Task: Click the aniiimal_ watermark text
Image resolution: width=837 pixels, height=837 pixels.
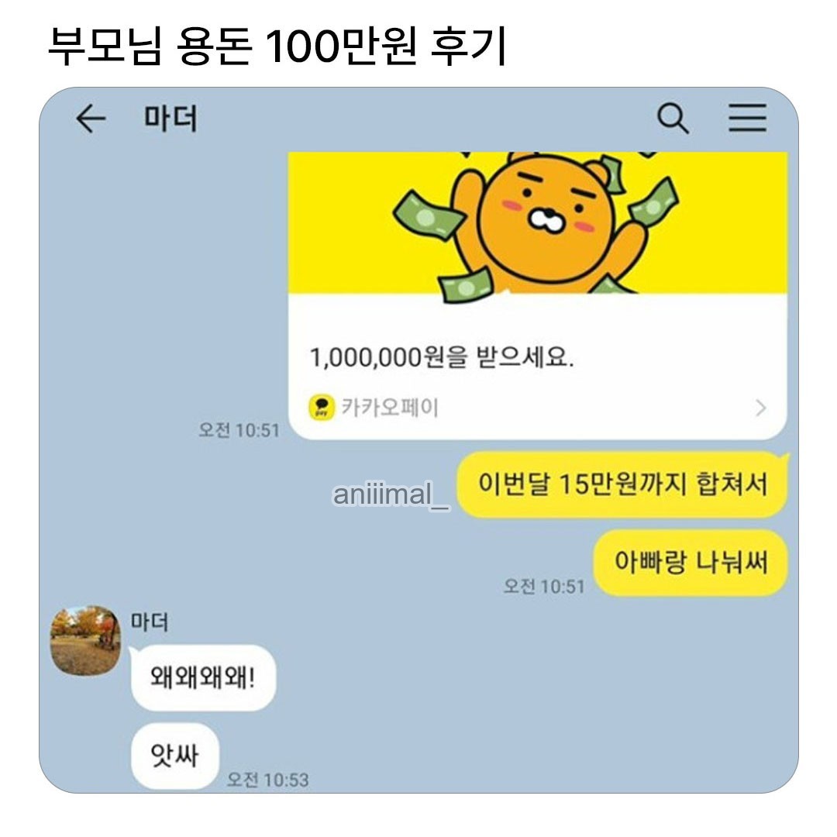Action: point(391,494)
